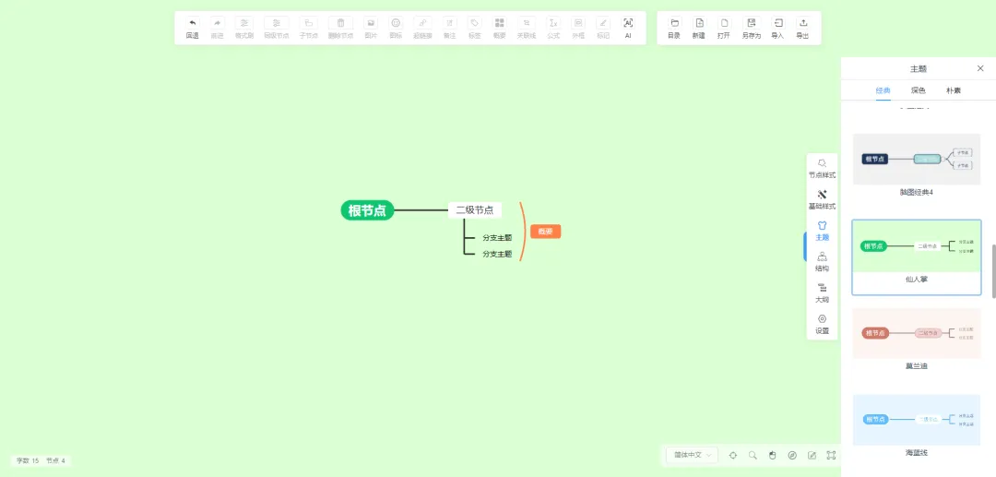This screenshot has height=477, width=996.
Task: Click the 回退 undo icon
Action: click(x=193, y=23)
